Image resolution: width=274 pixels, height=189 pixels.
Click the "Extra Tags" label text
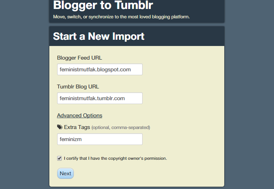77,127
